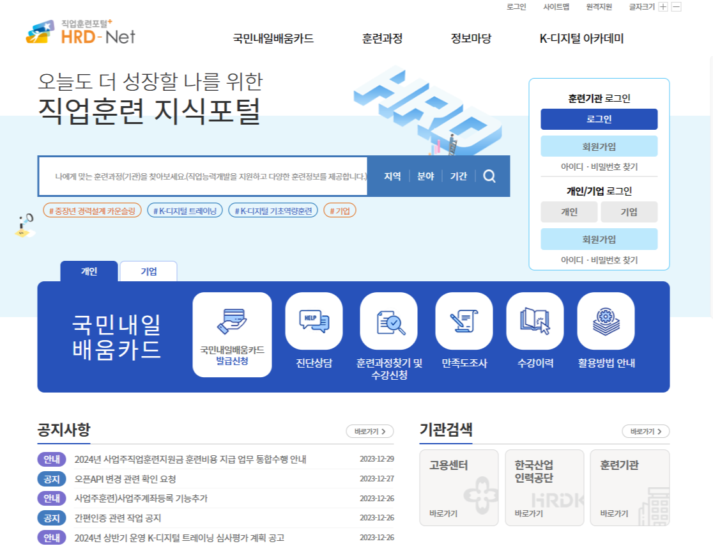Select the 개인 tab above the blue panel
The image size is (713, 553).
pos(89,271)
